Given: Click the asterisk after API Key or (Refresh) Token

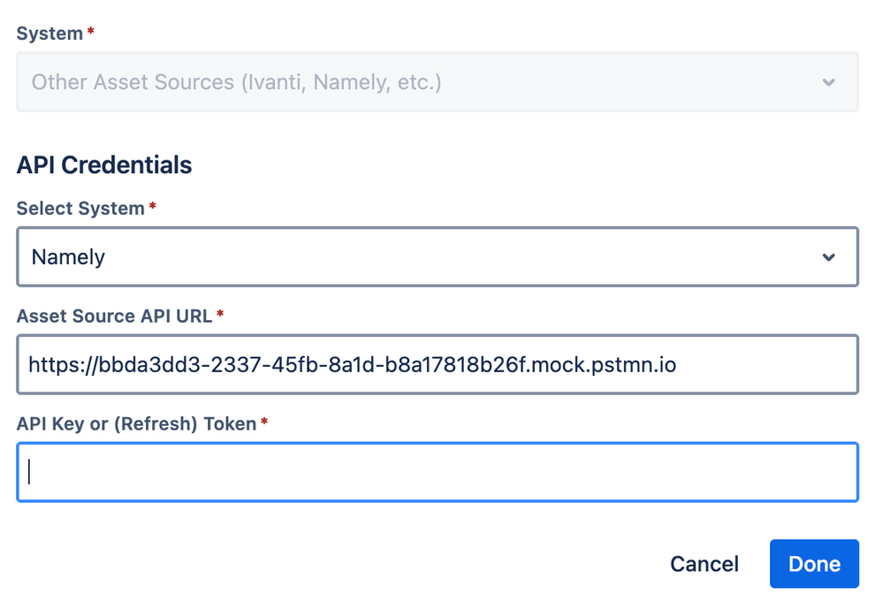Looking at the screenshot, I should point(264,423).
